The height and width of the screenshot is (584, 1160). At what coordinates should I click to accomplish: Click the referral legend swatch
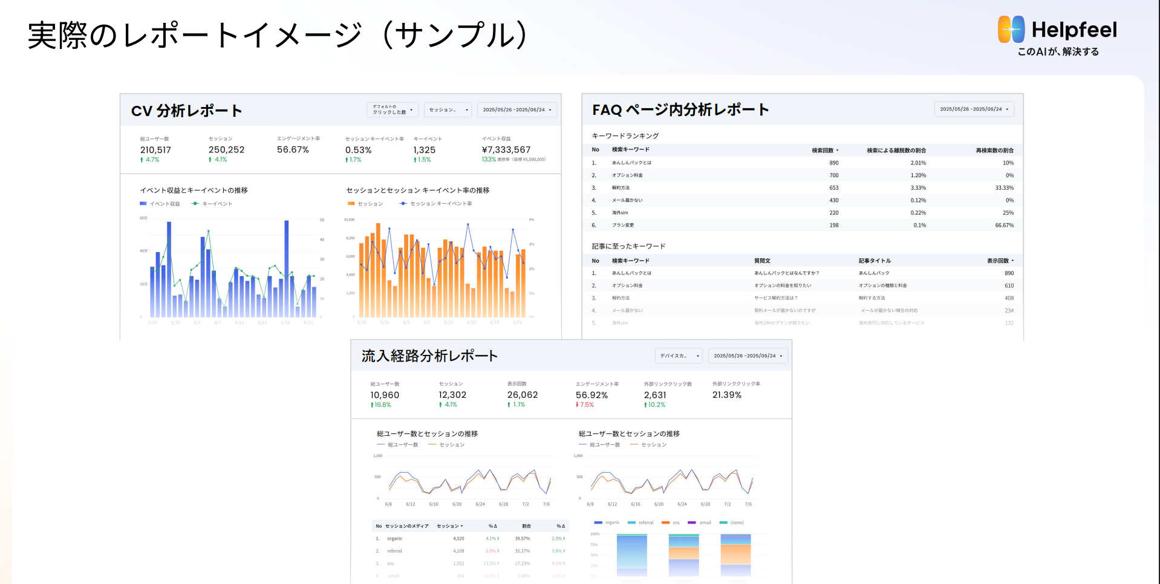click(x=631, y=522)
